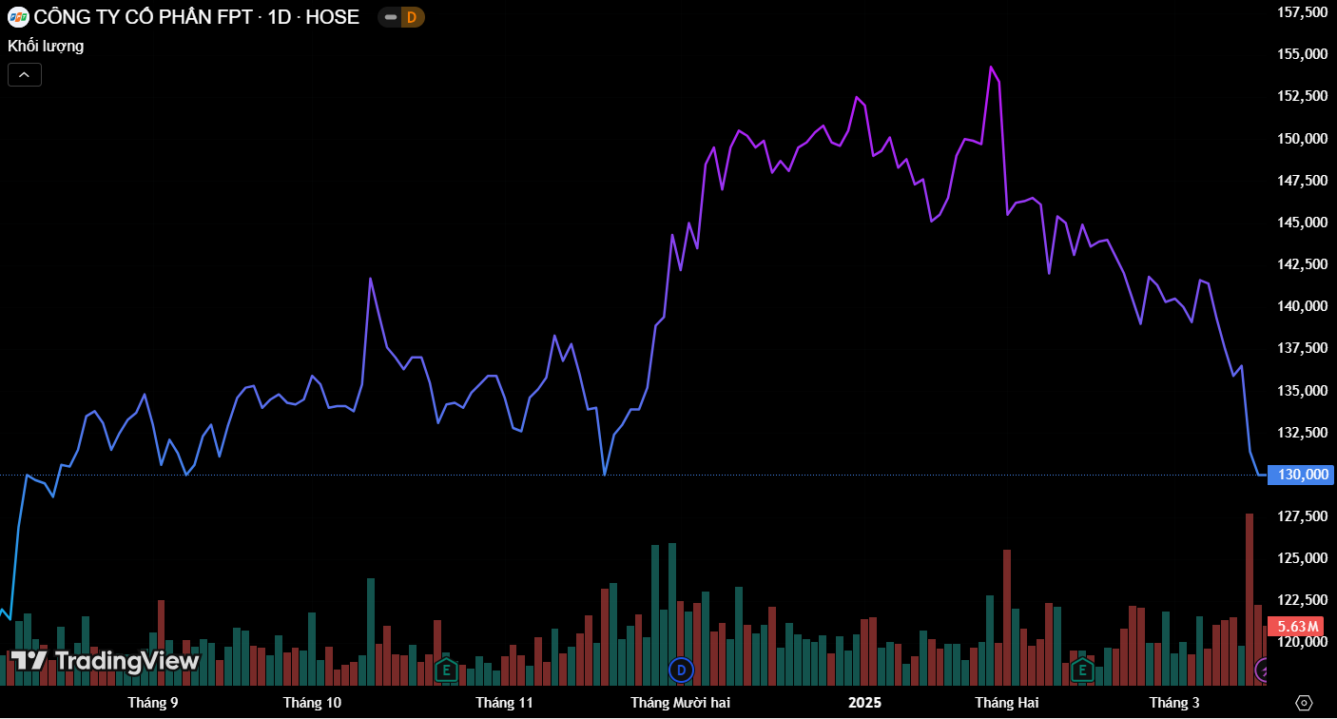The height and width of the screenshot is (719, 1337).
Task: Click the orange D delayed-data badge
Action: point(412,17)
